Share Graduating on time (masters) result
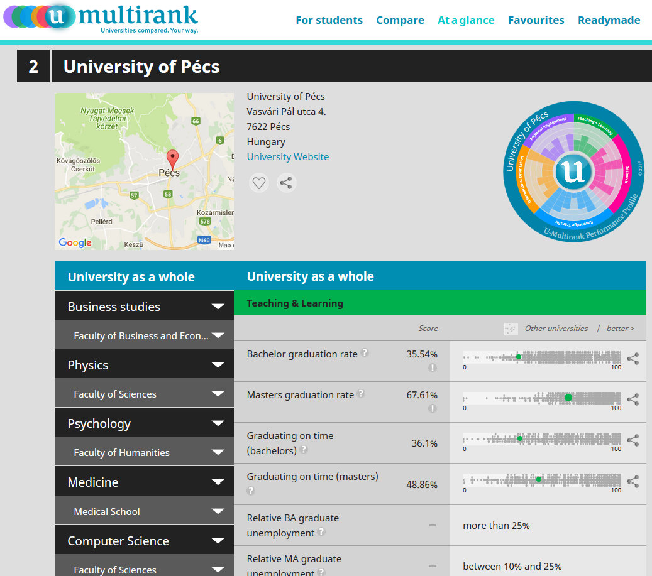This screenshot has height=576, width=652. [633, 481]
